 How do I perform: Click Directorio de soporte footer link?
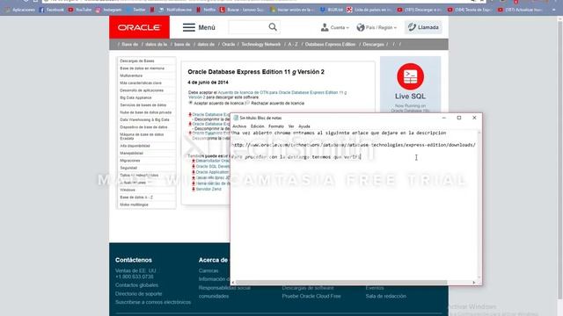point(139,294)
